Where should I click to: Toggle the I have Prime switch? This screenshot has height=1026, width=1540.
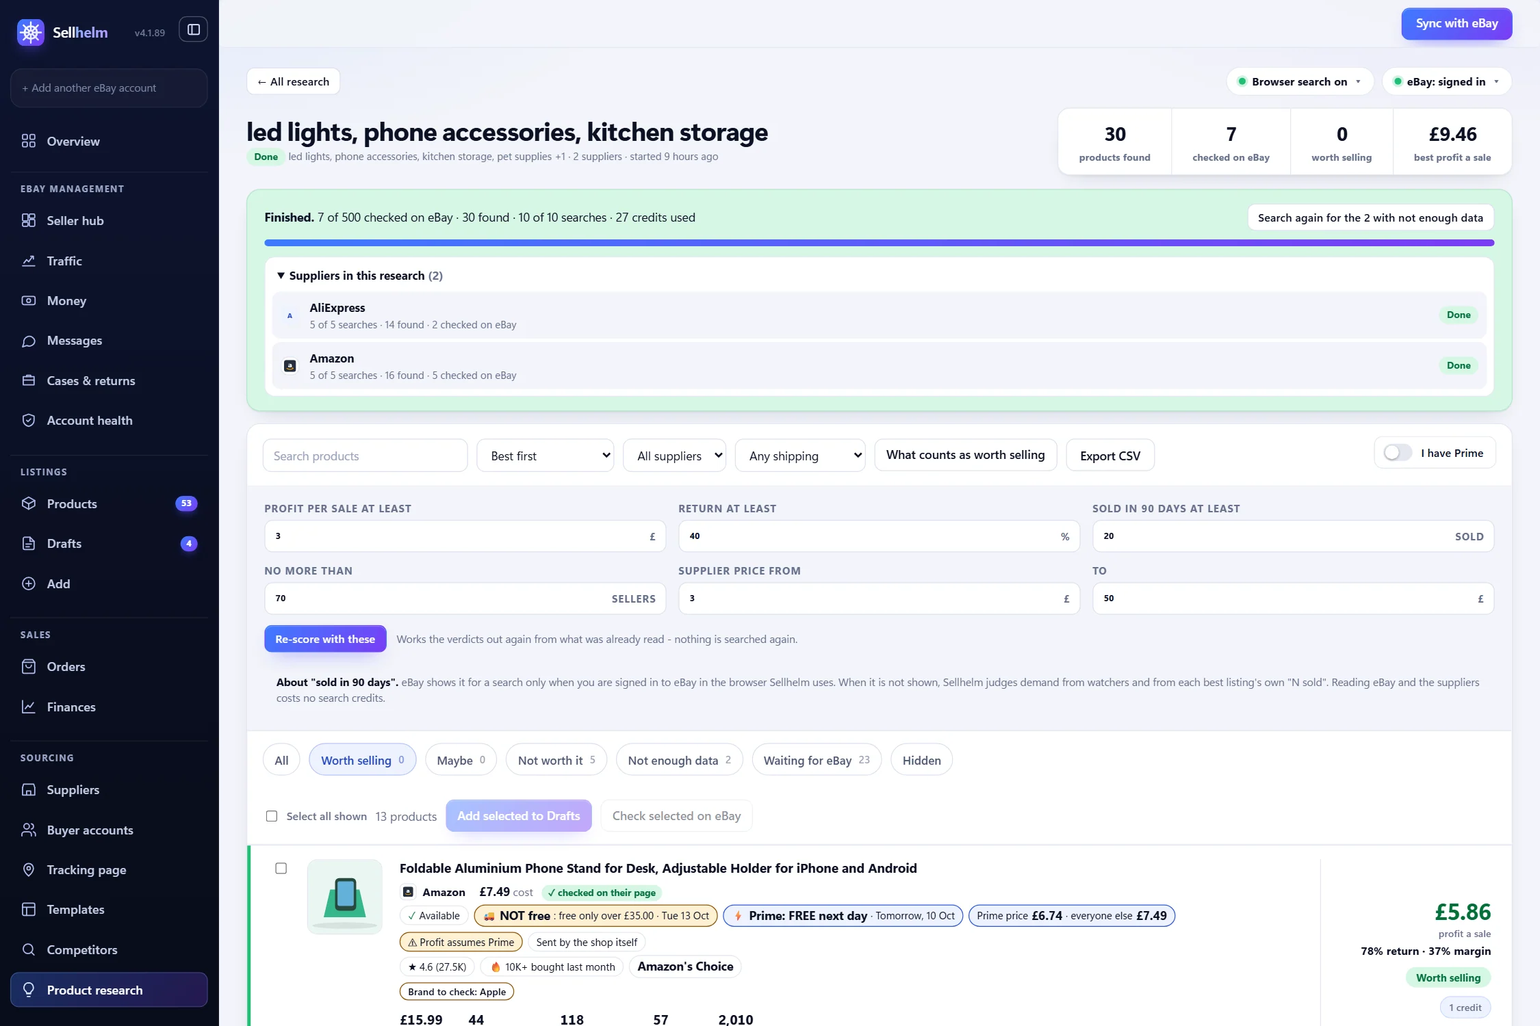click(1397, 453)
